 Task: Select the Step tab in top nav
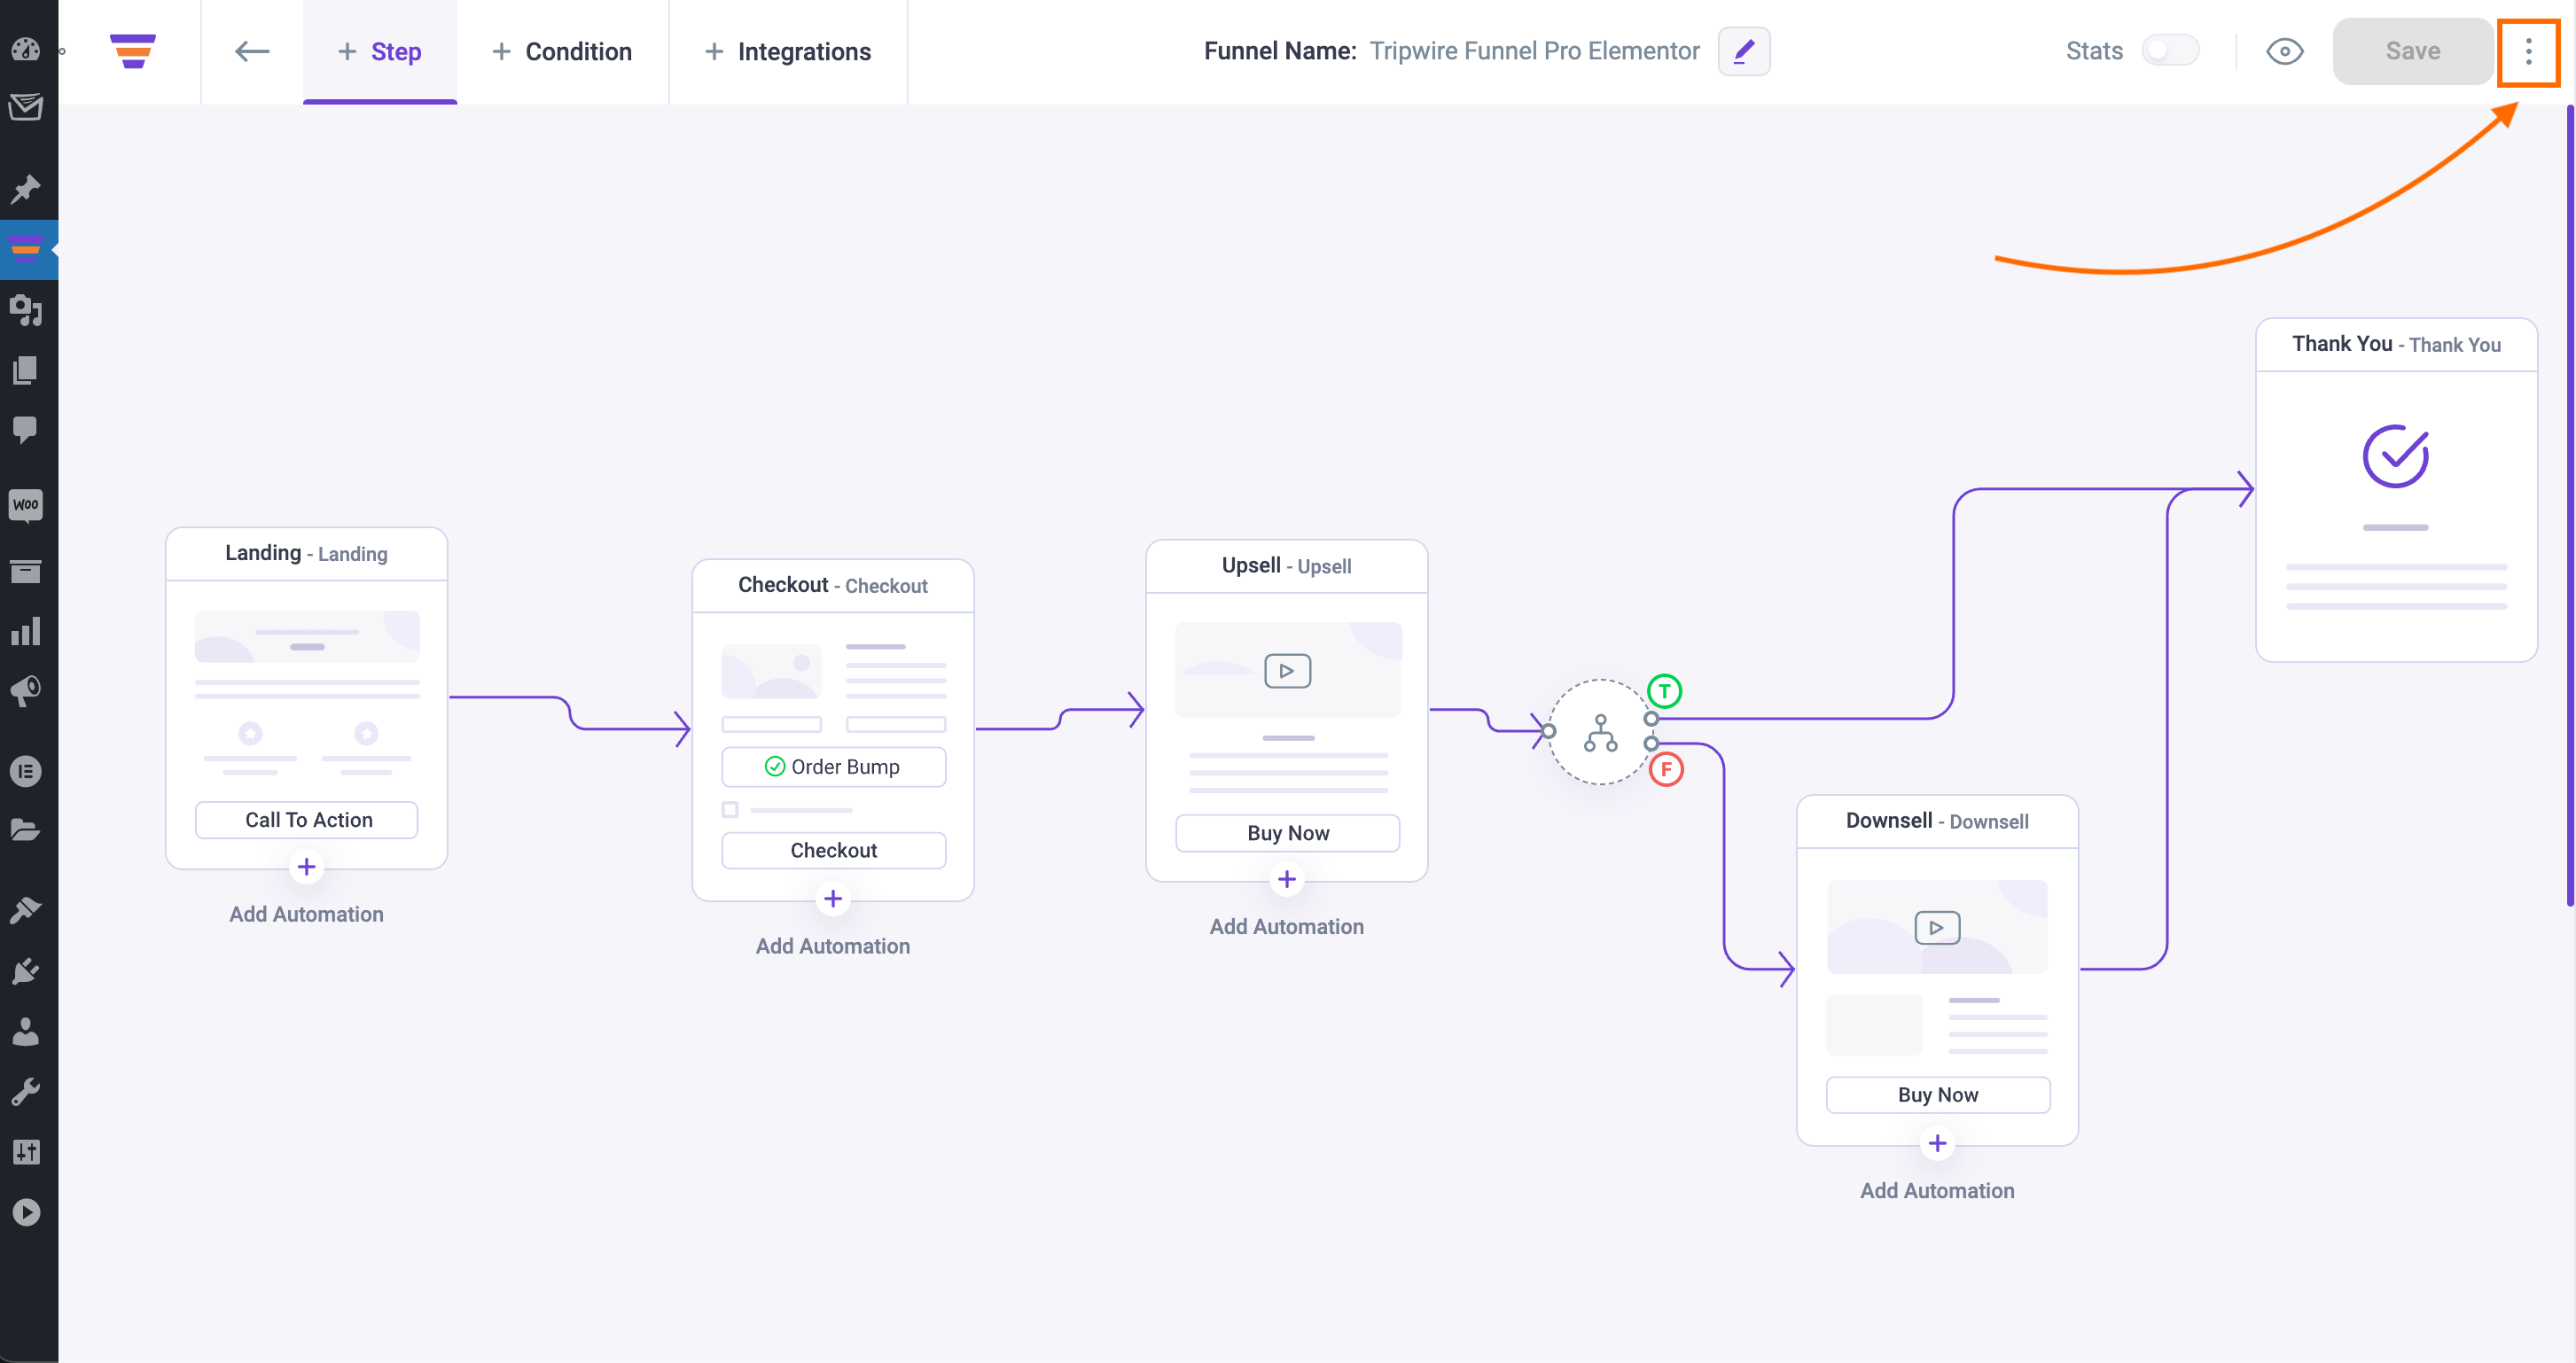tap(379, 51)
